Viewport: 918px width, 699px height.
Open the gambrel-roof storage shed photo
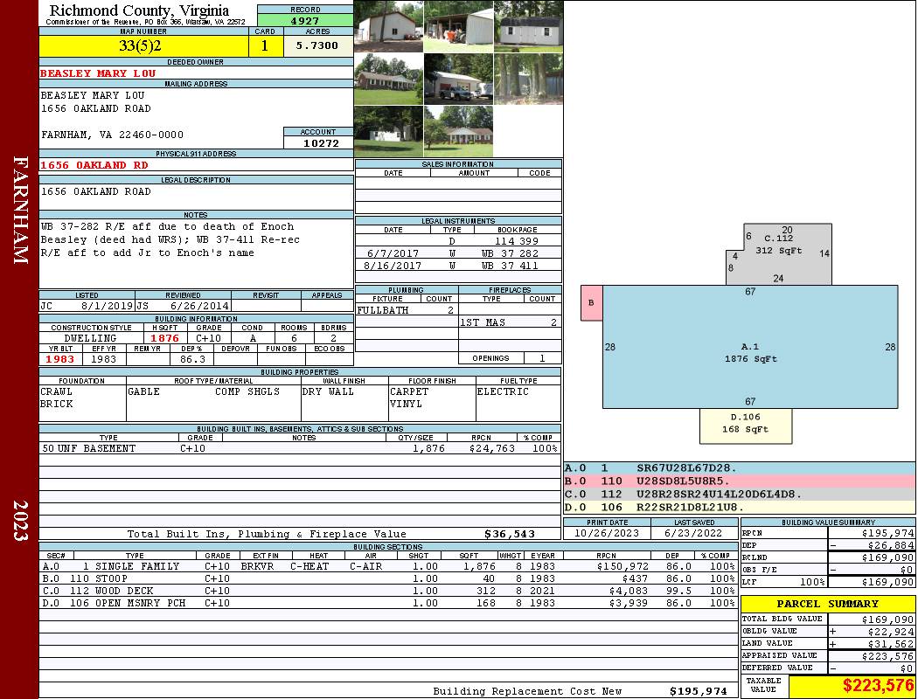pos(528,26)
